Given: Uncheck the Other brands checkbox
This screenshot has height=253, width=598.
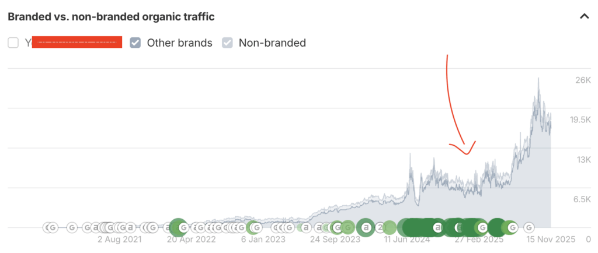Looking at the screenshot, I should pyautogui.click(x=135, y=43).
